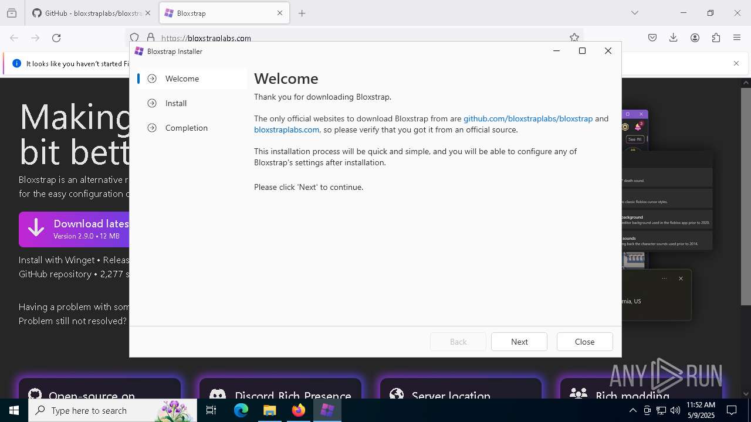
Task: Open Task View on taskbar
Action: (211, 410)
